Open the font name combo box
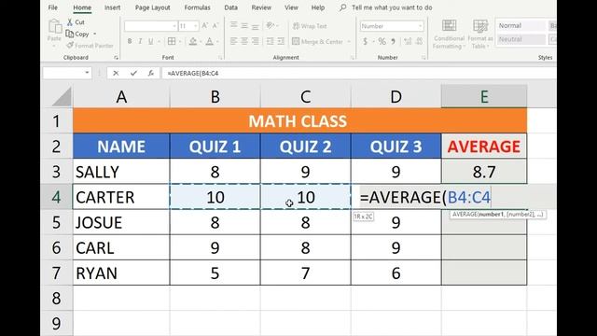The width and height of the screenshot is (597, 336). point(151,26)
